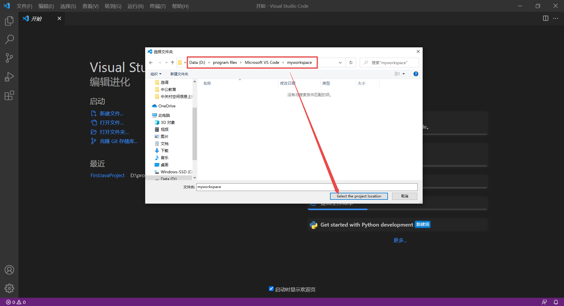Open the Explorer view in activity bar
The height and width of the screenshot is (306, 564).
click(x=9, y=21)
